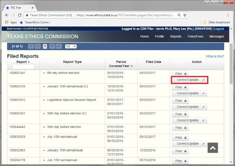Open the Fines/Fees menu
The image size is (235, 166).
[195, 36]
